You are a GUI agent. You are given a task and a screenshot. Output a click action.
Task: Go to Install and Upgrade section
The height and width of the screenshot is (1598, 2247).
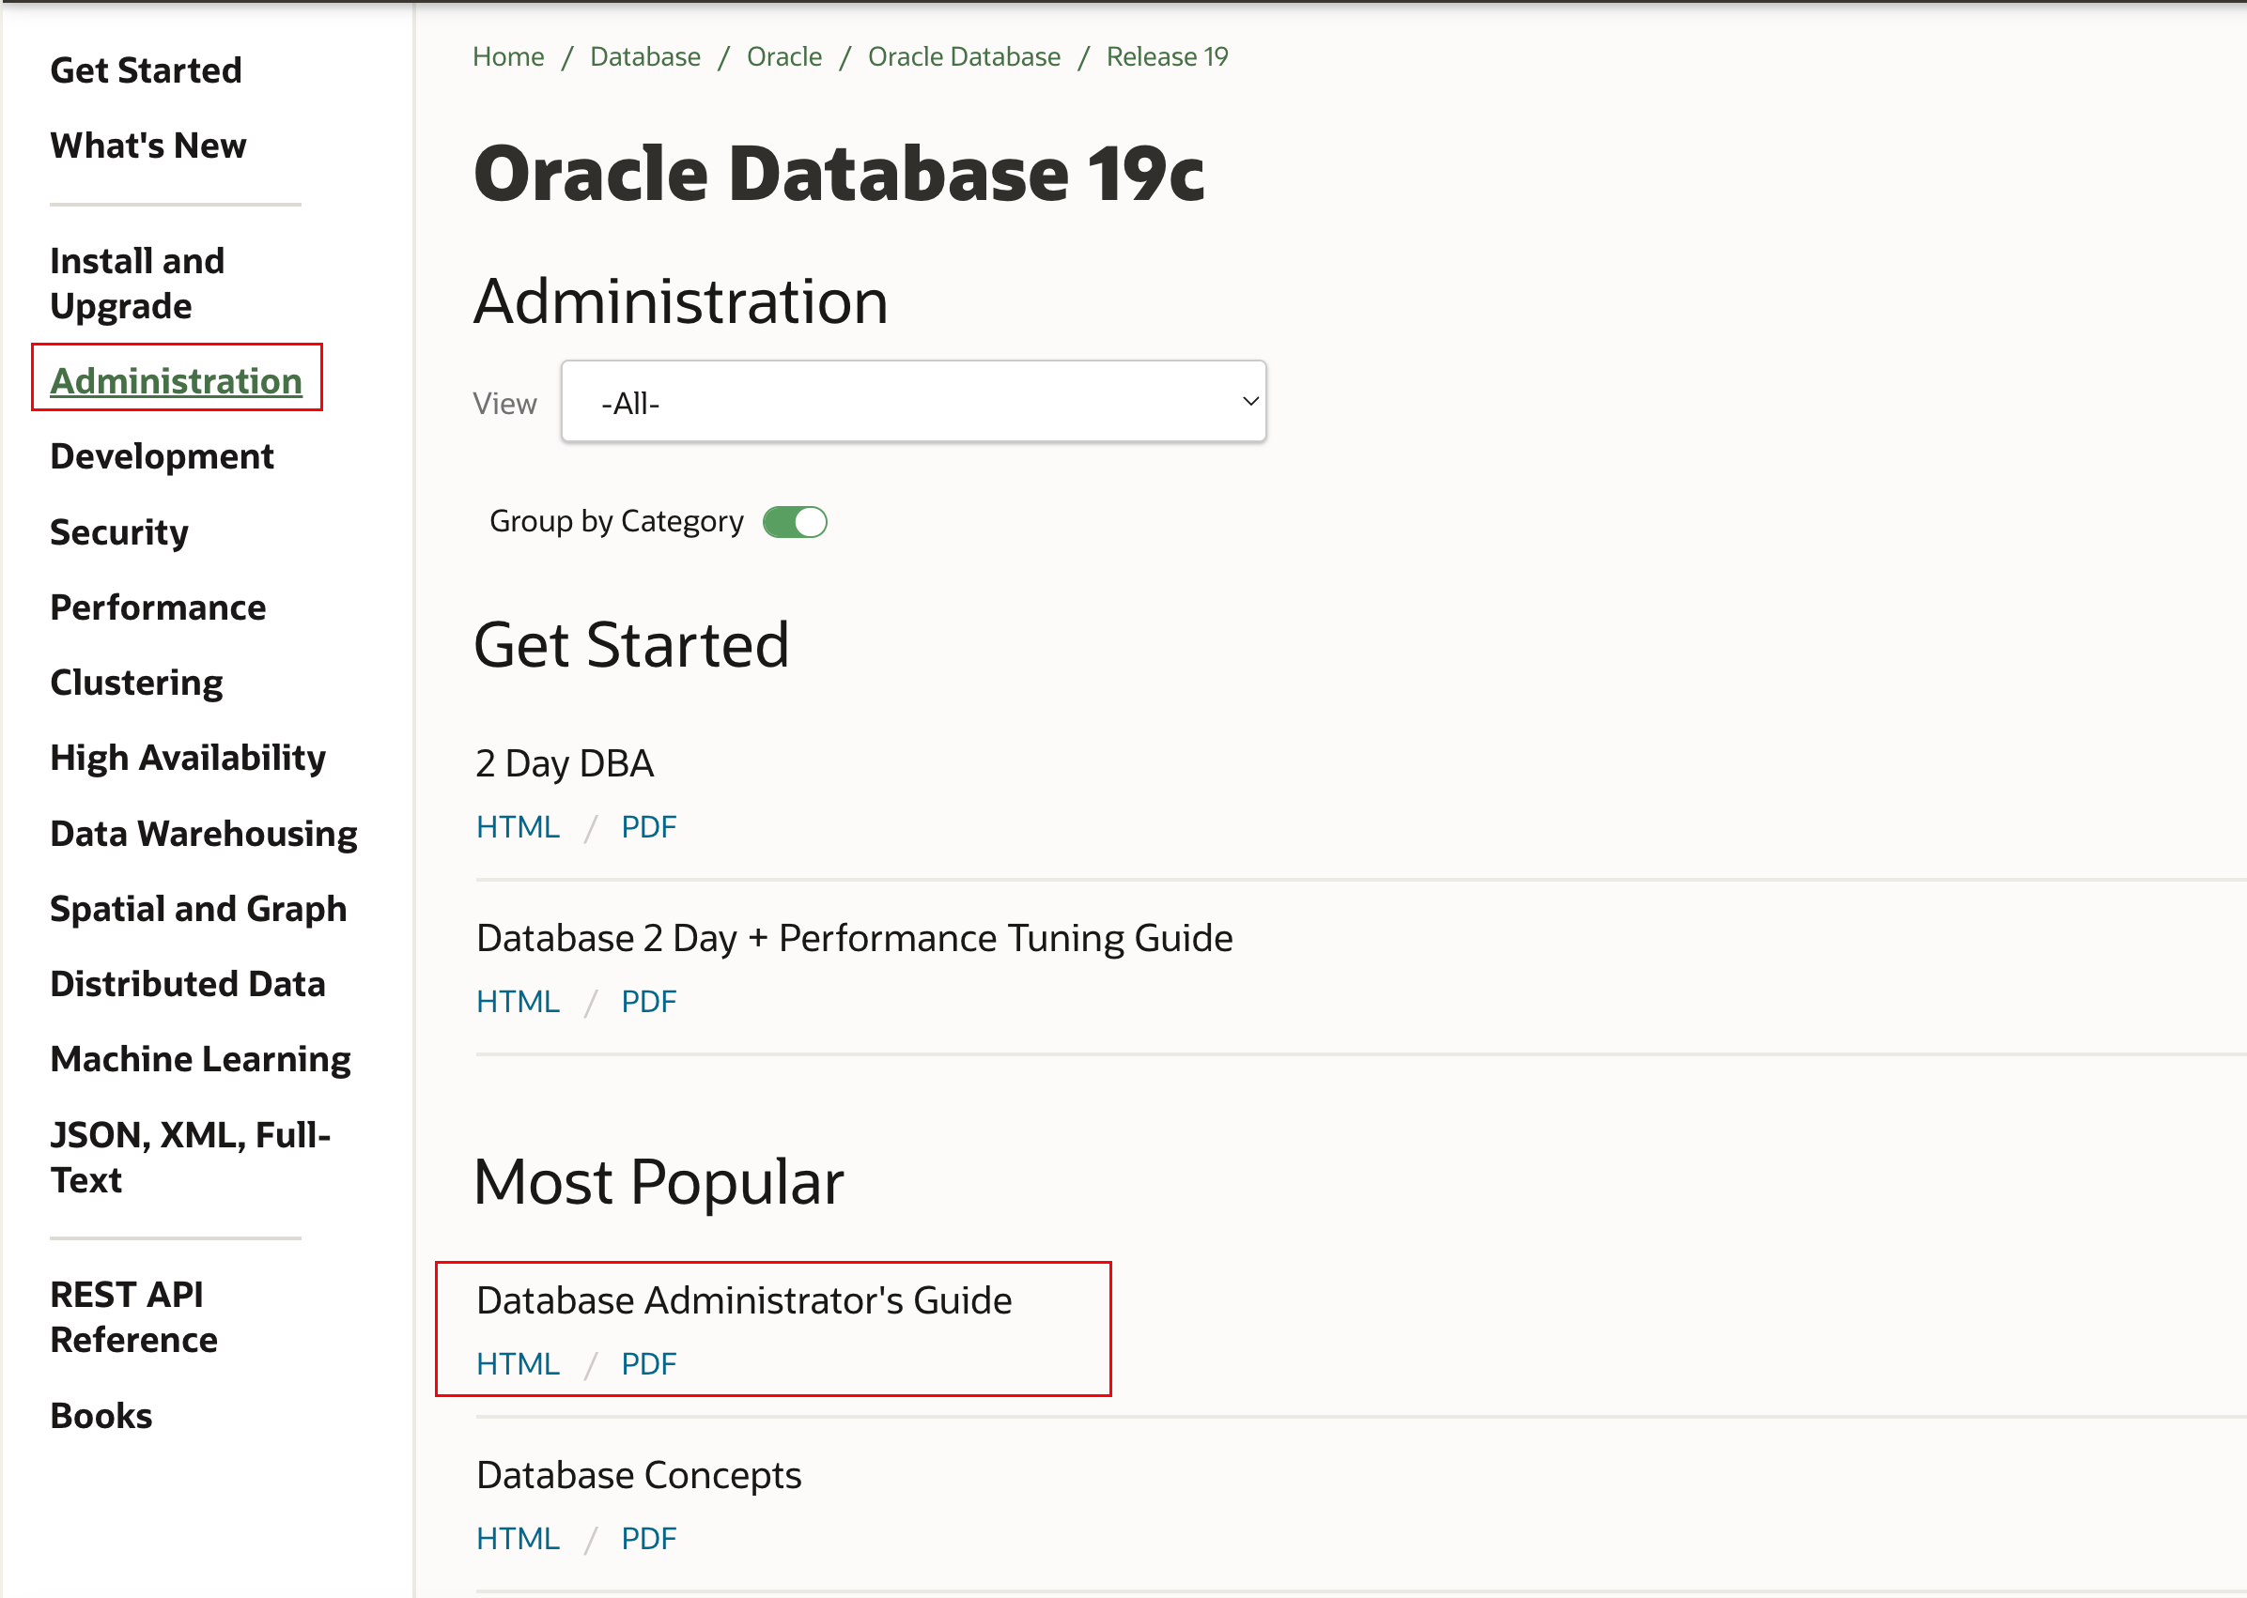pyautogui.click(x=137, y=284)
